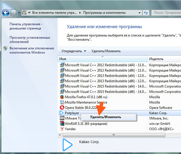Click 'Kakao Corp.' publisher cell for Potplayer
The image size is (181, 154).
point(158,113)
